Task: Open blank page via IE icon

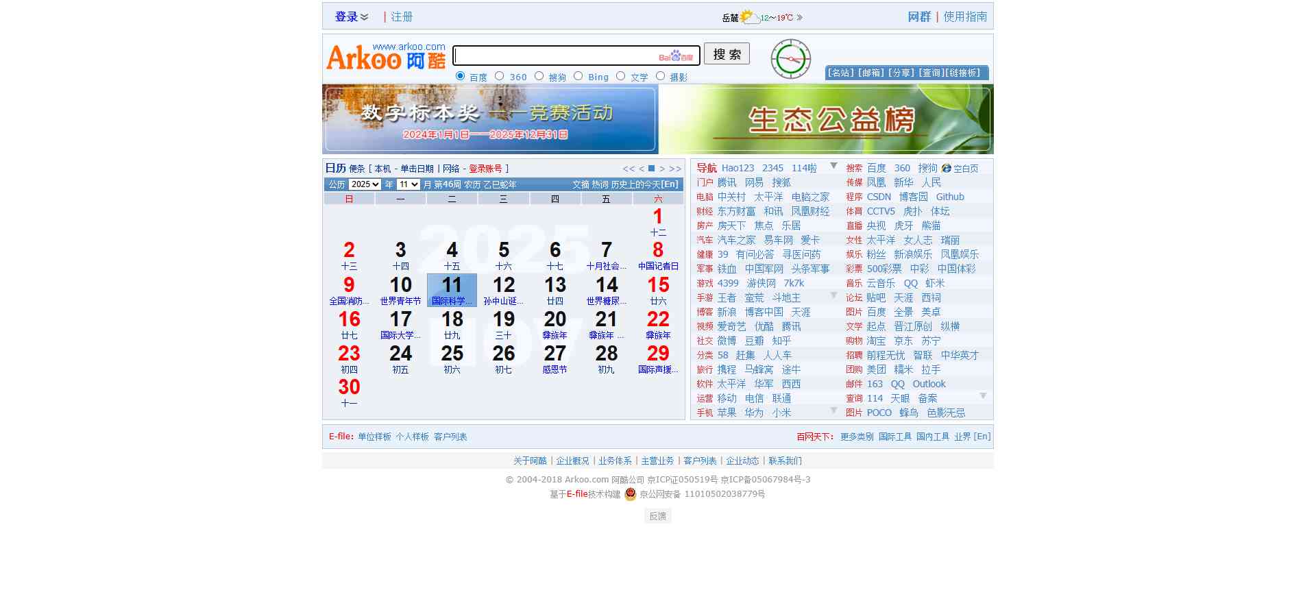Action: pyautogui.click(x=947, y=169)
